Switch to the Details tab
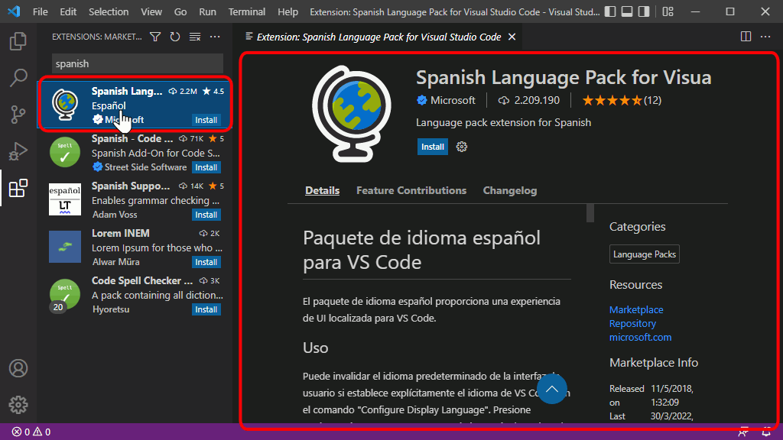The height and width of the screenshot is (440, 783). pos(322,190)
